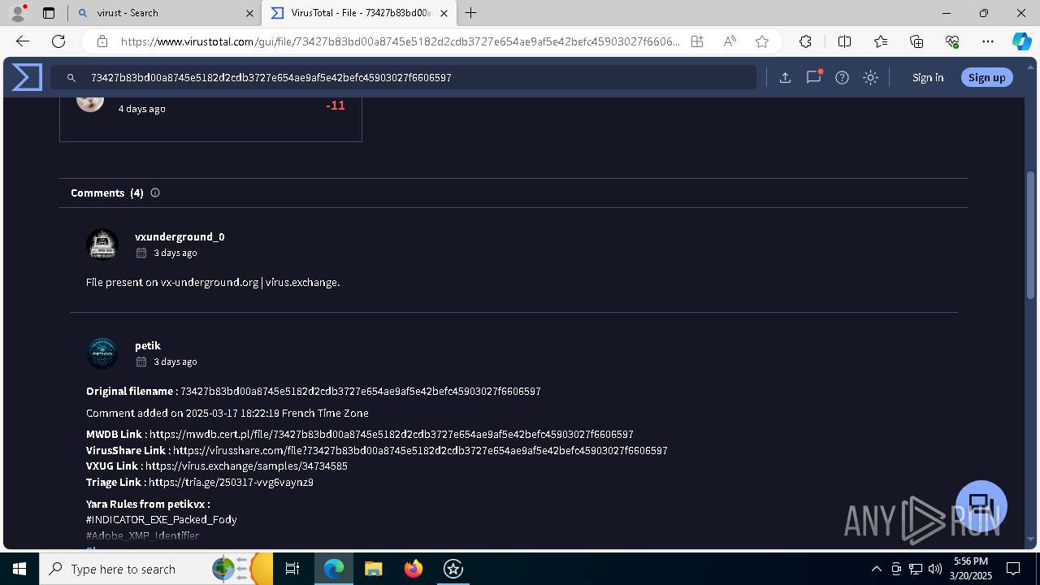1040x585 pixels.
Task: Toggle the light/dark theme icon
Action: (870, 77)
